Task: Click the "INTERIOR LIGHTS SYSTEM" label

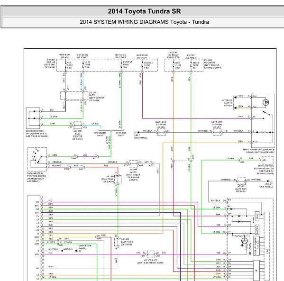Action: (227, 103)
